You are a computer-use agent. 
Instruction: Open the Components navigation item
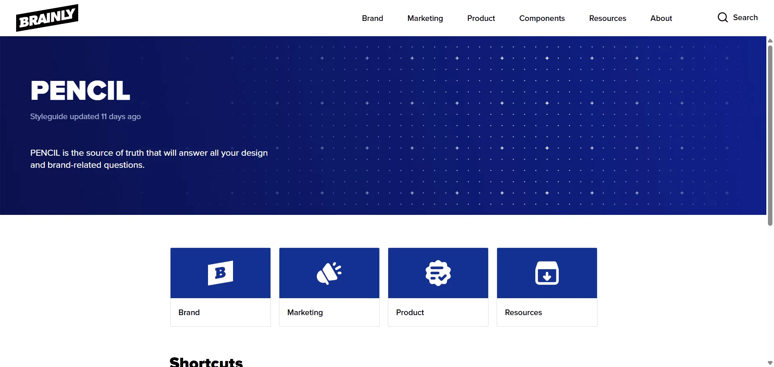tap(542, 18)
